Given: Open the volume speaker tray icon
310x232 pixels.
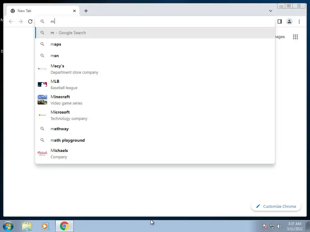Looking at the screenshot, I should pos(279,226).
